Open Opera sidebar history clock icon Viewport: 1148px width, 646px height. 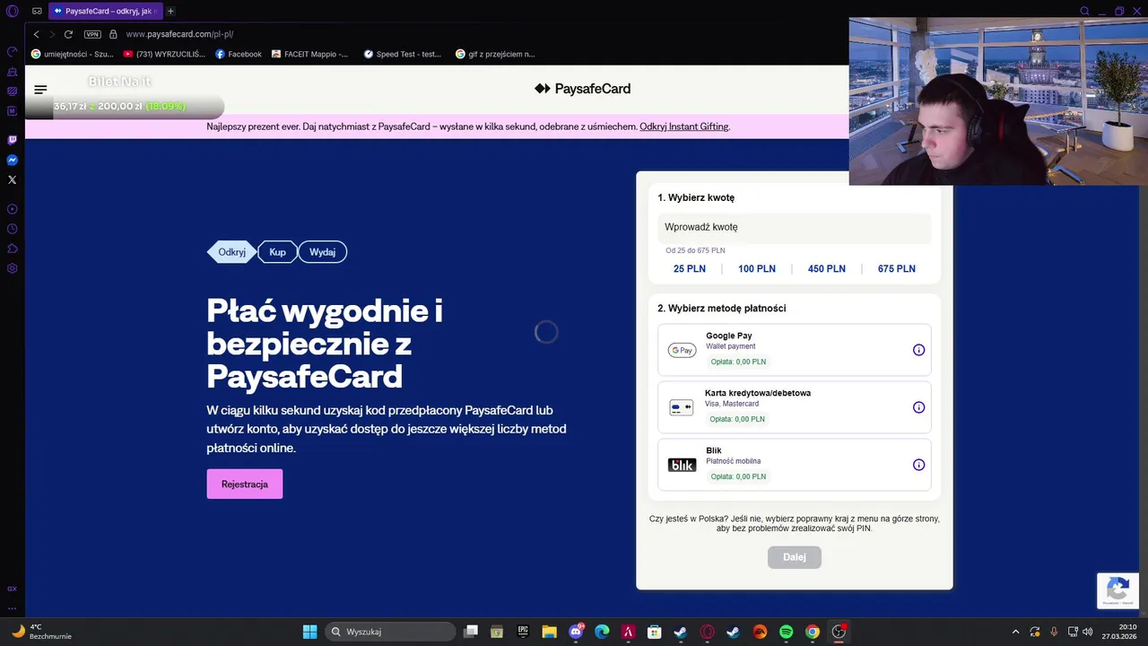tap(13, 229)
